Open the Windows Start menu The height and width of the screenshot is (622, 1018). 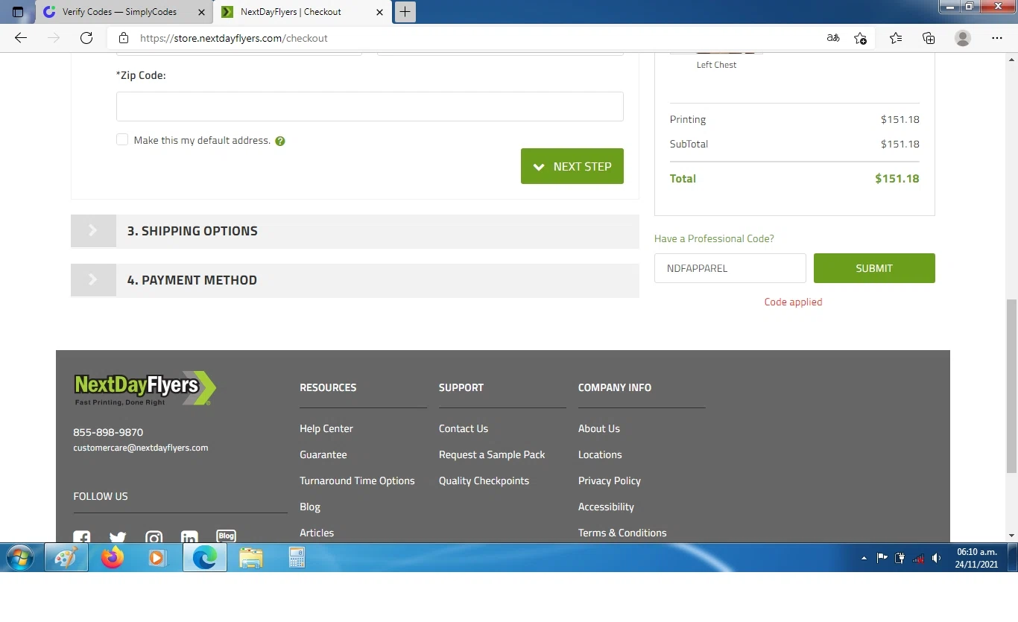coord(20,557)
